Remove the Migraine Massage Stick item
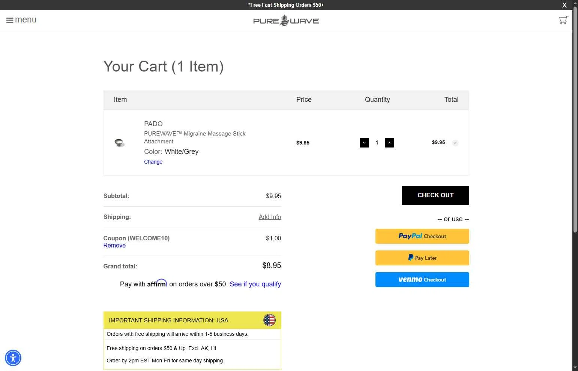This screenshot has width=578, height=371. point(455,143)
